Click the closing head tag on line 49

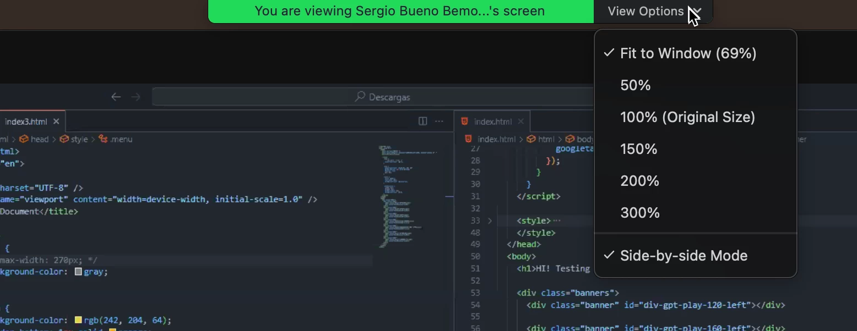(524, 244)
